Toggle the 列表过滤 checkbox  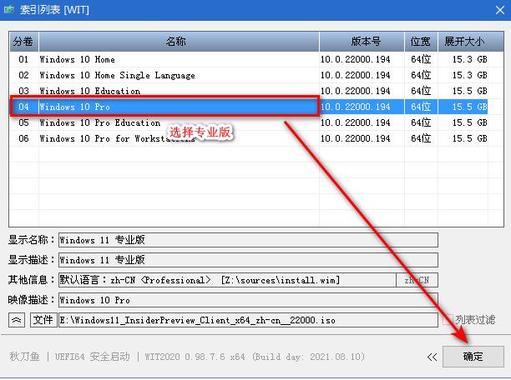tap(448, 320)
